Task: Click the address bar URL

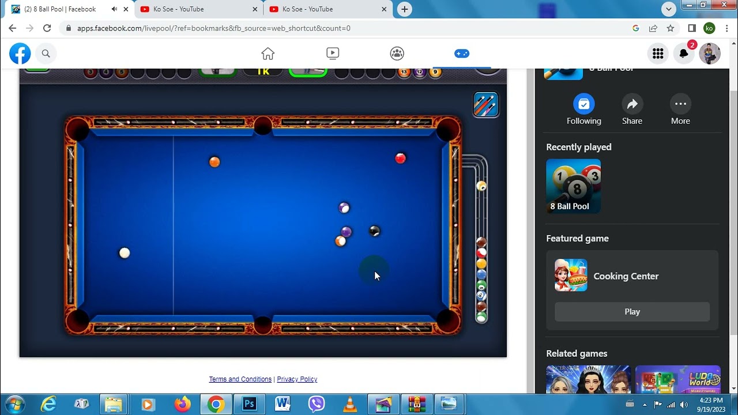Action: pos(214,28)
